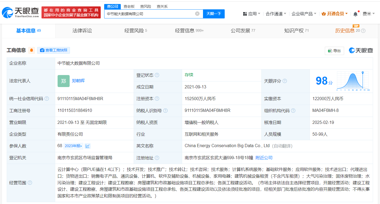Click the notification bell in top bar
The image size is (380, 204).
355,14
